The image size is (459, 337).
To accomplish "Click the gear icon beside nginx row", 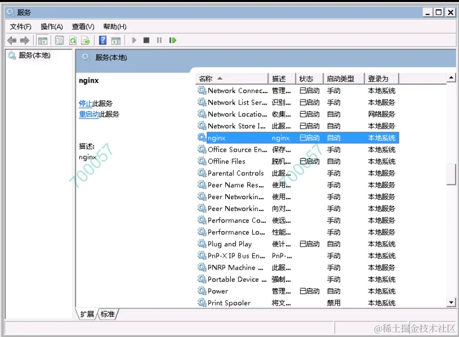I will pos(202,137).
